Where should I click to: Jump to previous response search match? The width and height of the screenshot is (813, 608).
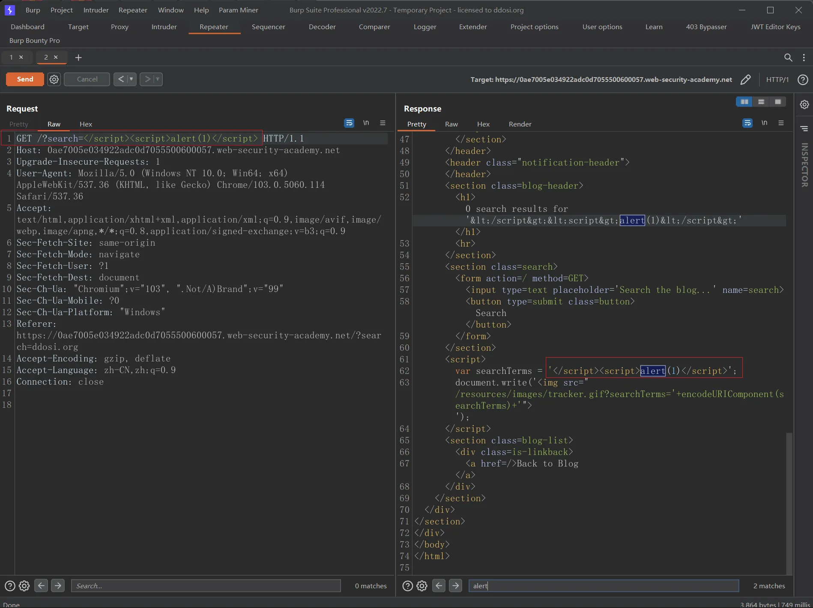[439, 585]
